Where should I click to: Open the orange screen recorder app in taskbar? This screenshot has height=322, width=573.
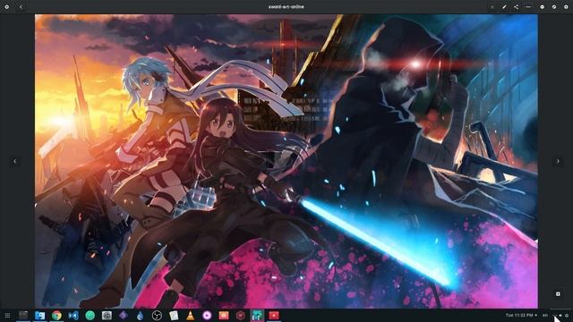(224, 315)
